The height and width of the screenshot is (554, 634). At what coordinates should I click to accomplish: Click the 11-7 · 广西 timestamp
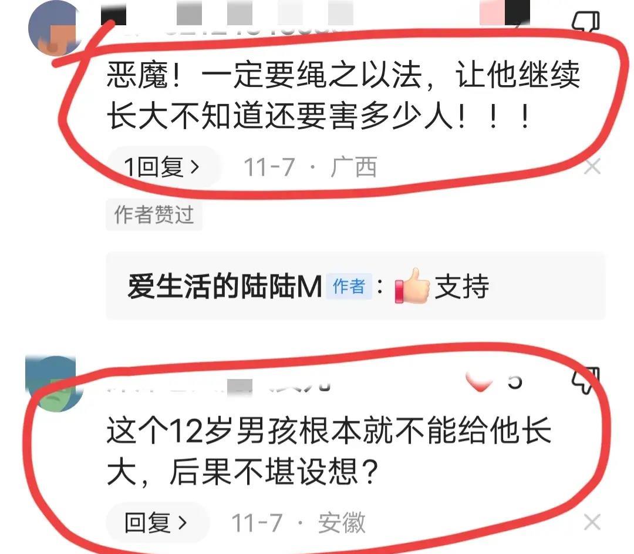(310, 167)
